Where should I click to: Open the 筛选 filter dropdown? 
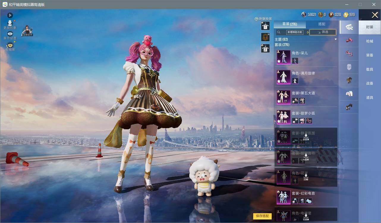(x=323, y=32)
